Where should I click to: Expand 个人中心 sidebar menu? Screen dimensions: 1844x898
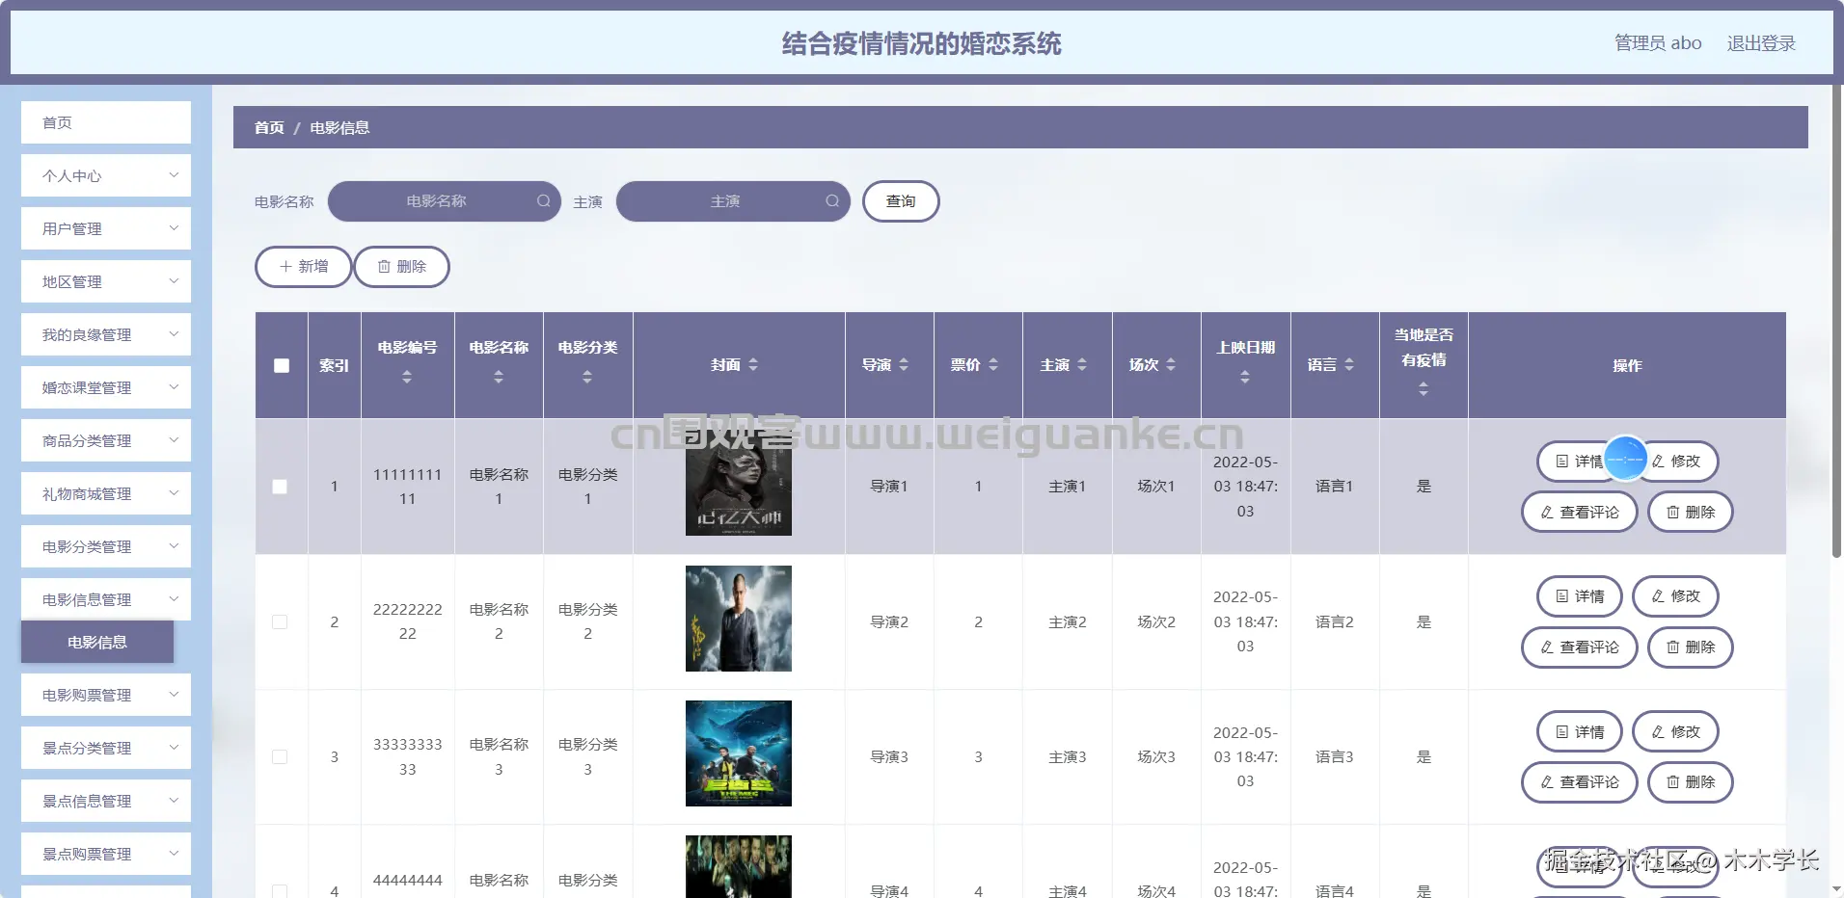[x=106, y=175]
